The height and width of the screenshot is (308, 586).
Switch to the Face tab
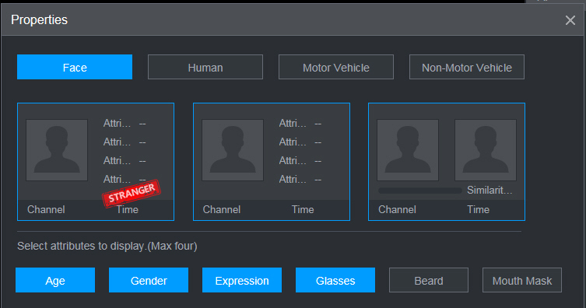click(x=75, y=67)
